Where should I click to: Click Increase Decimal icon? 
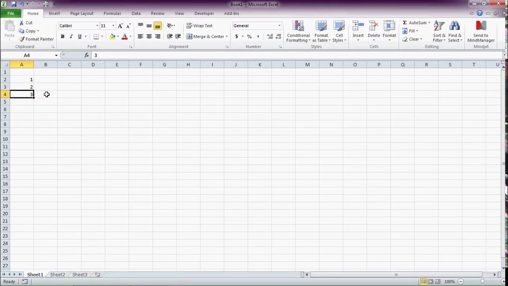coord(270,37)
